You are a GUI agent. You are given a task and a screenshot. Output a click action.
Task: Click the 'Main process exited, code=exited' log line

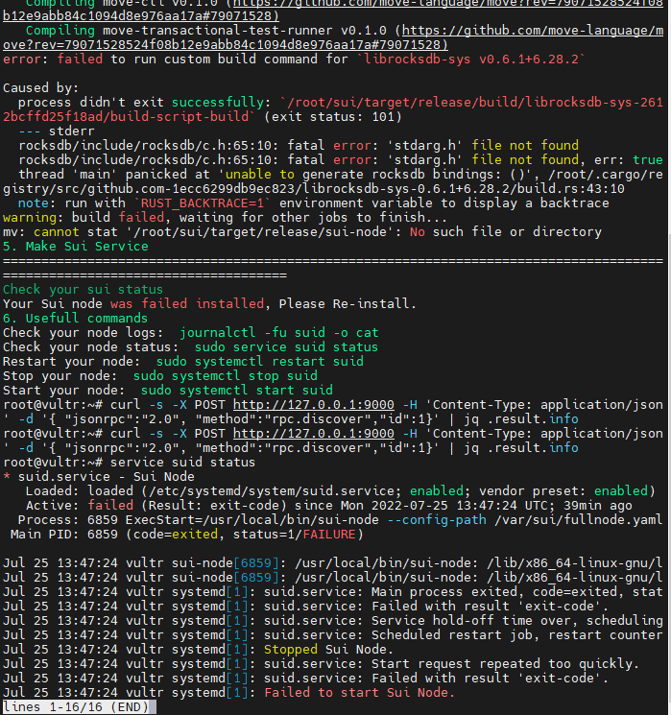tap(332, 592)
